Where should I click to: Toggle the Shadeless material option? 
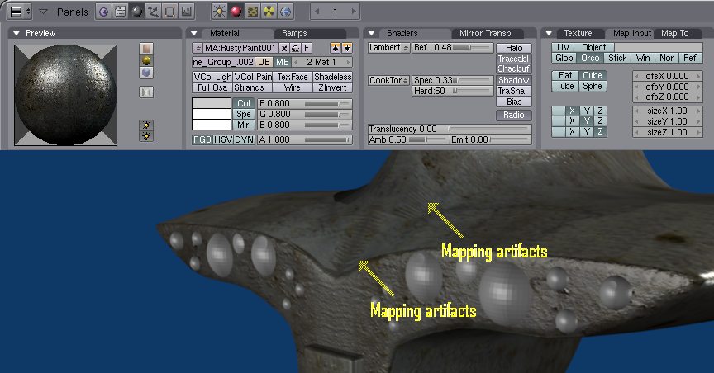[x=333, y=77]
